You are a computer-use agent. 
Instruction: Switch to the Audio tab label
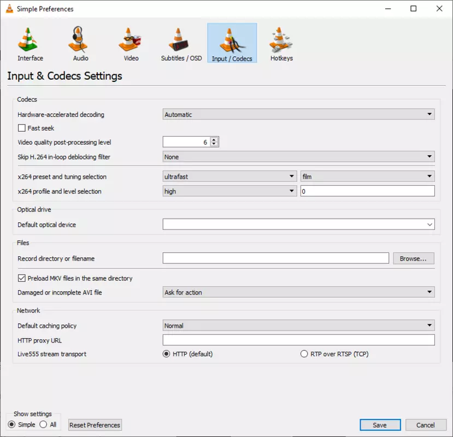click(x=81, y=58)
